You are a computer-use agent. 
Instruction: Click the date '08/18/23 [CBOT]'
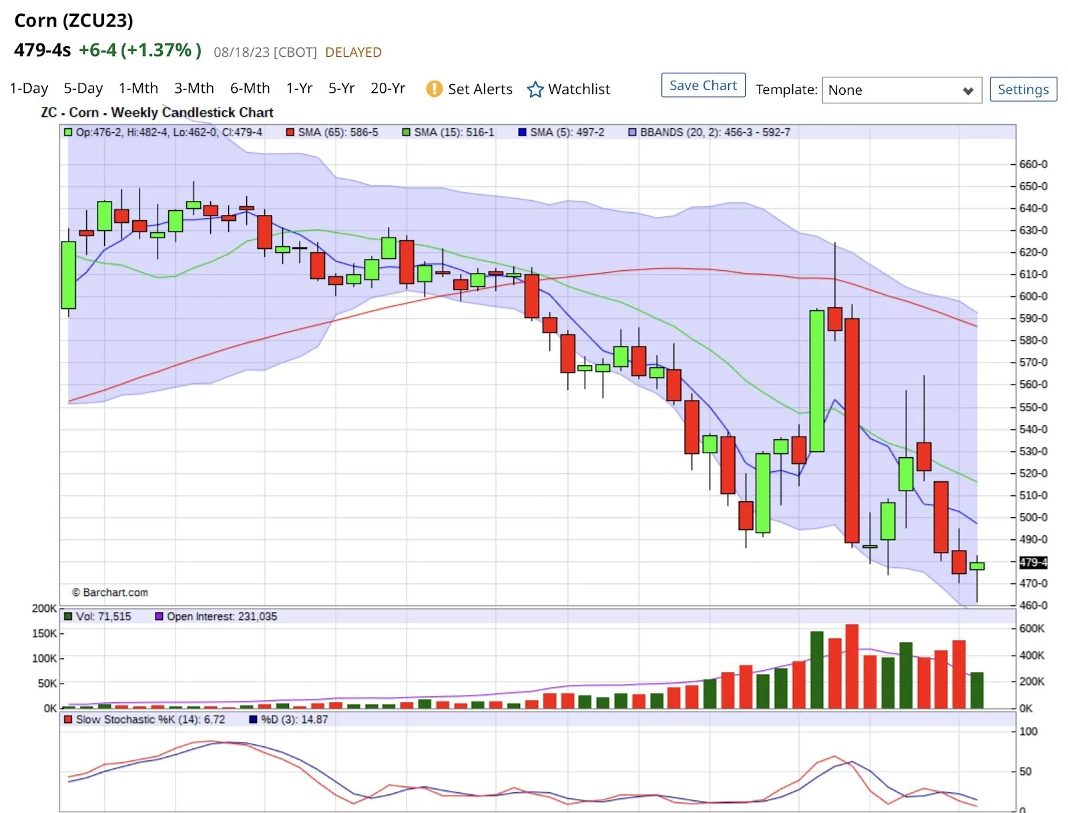[265, 52]
